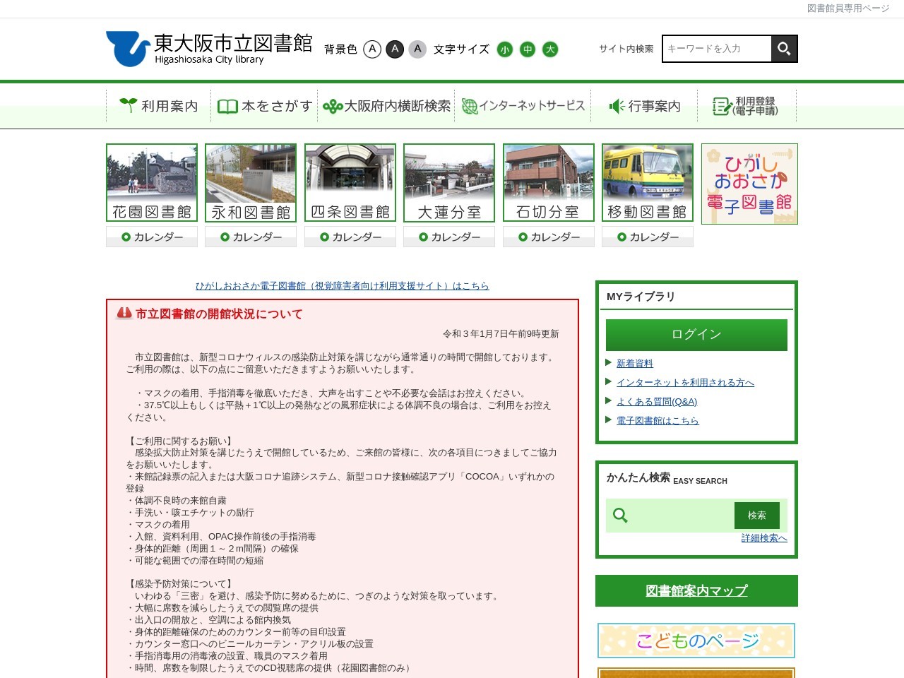Open calendar for 移動図書館
This screenshot has height=678, width=904.
(648, 237)
